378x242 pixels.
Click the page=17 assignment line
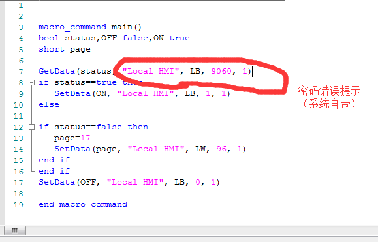(72, 138)
